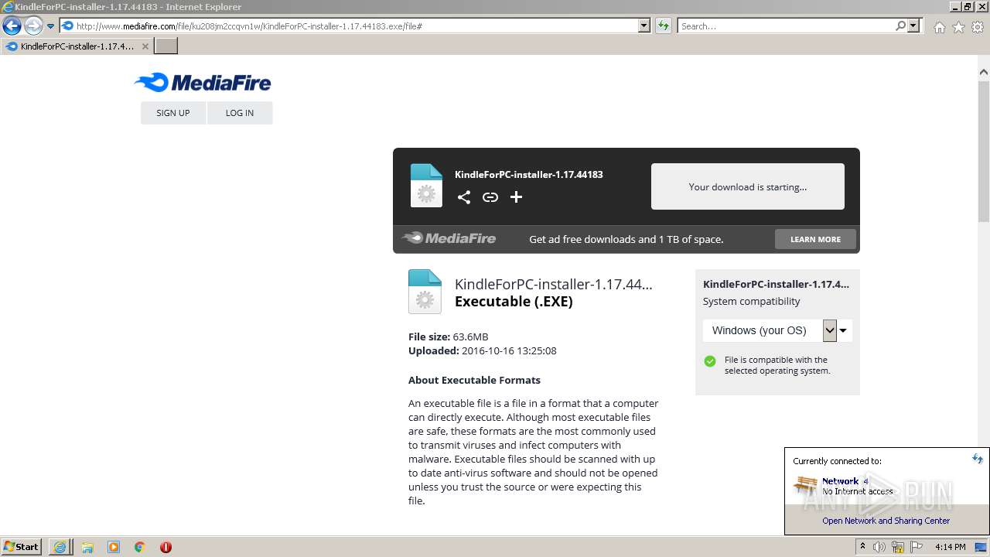Click the Action Center flag tray icon

click(915, 547)
